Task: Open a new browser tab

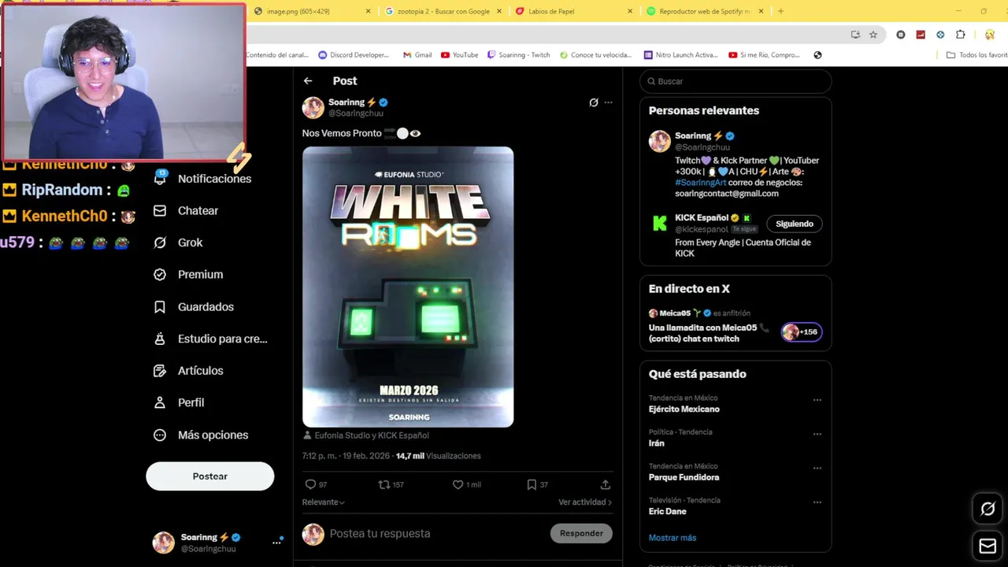Action: [780, 11]
